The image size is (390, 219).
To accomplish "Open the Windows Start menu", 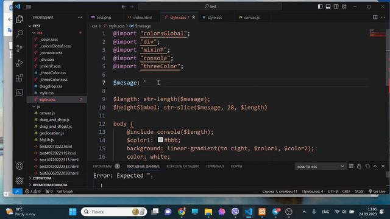I will 73,212.
